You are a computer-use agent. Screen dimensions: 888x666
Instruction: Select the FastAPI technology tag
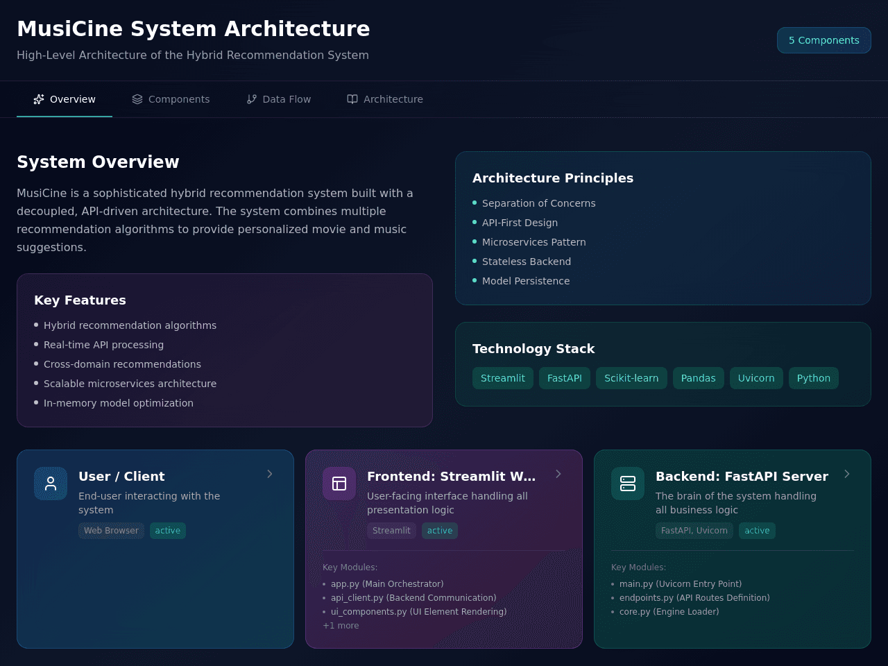point(565,378)
